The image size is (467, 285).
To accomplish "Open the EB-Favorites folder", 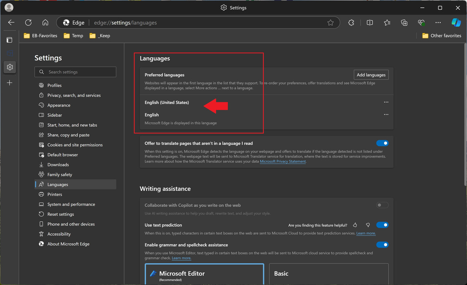I will (40, 35).
